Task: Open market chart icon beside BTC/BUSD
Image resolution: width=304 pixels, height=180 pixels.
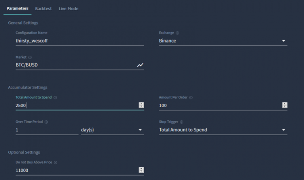Action: [140, 65]
